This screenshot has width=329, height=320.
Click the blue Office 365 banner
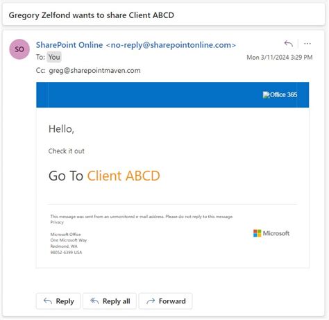coord(173,94)
